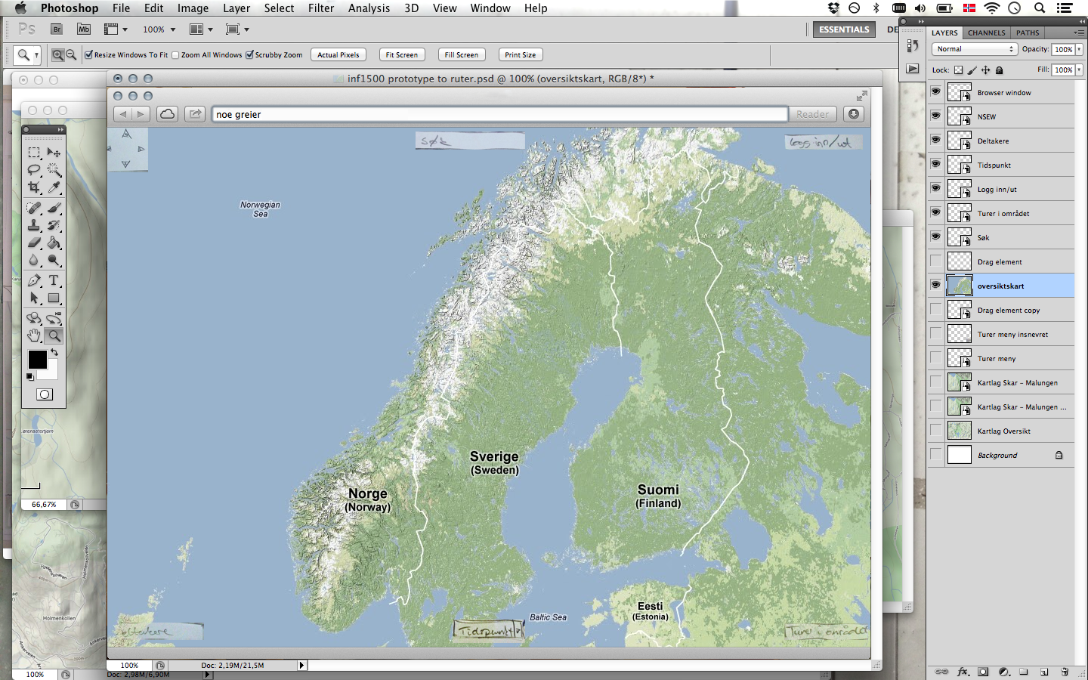Click the Zoom In option icon
Screen dimensions: 1088x680
[x=57, y=54]
